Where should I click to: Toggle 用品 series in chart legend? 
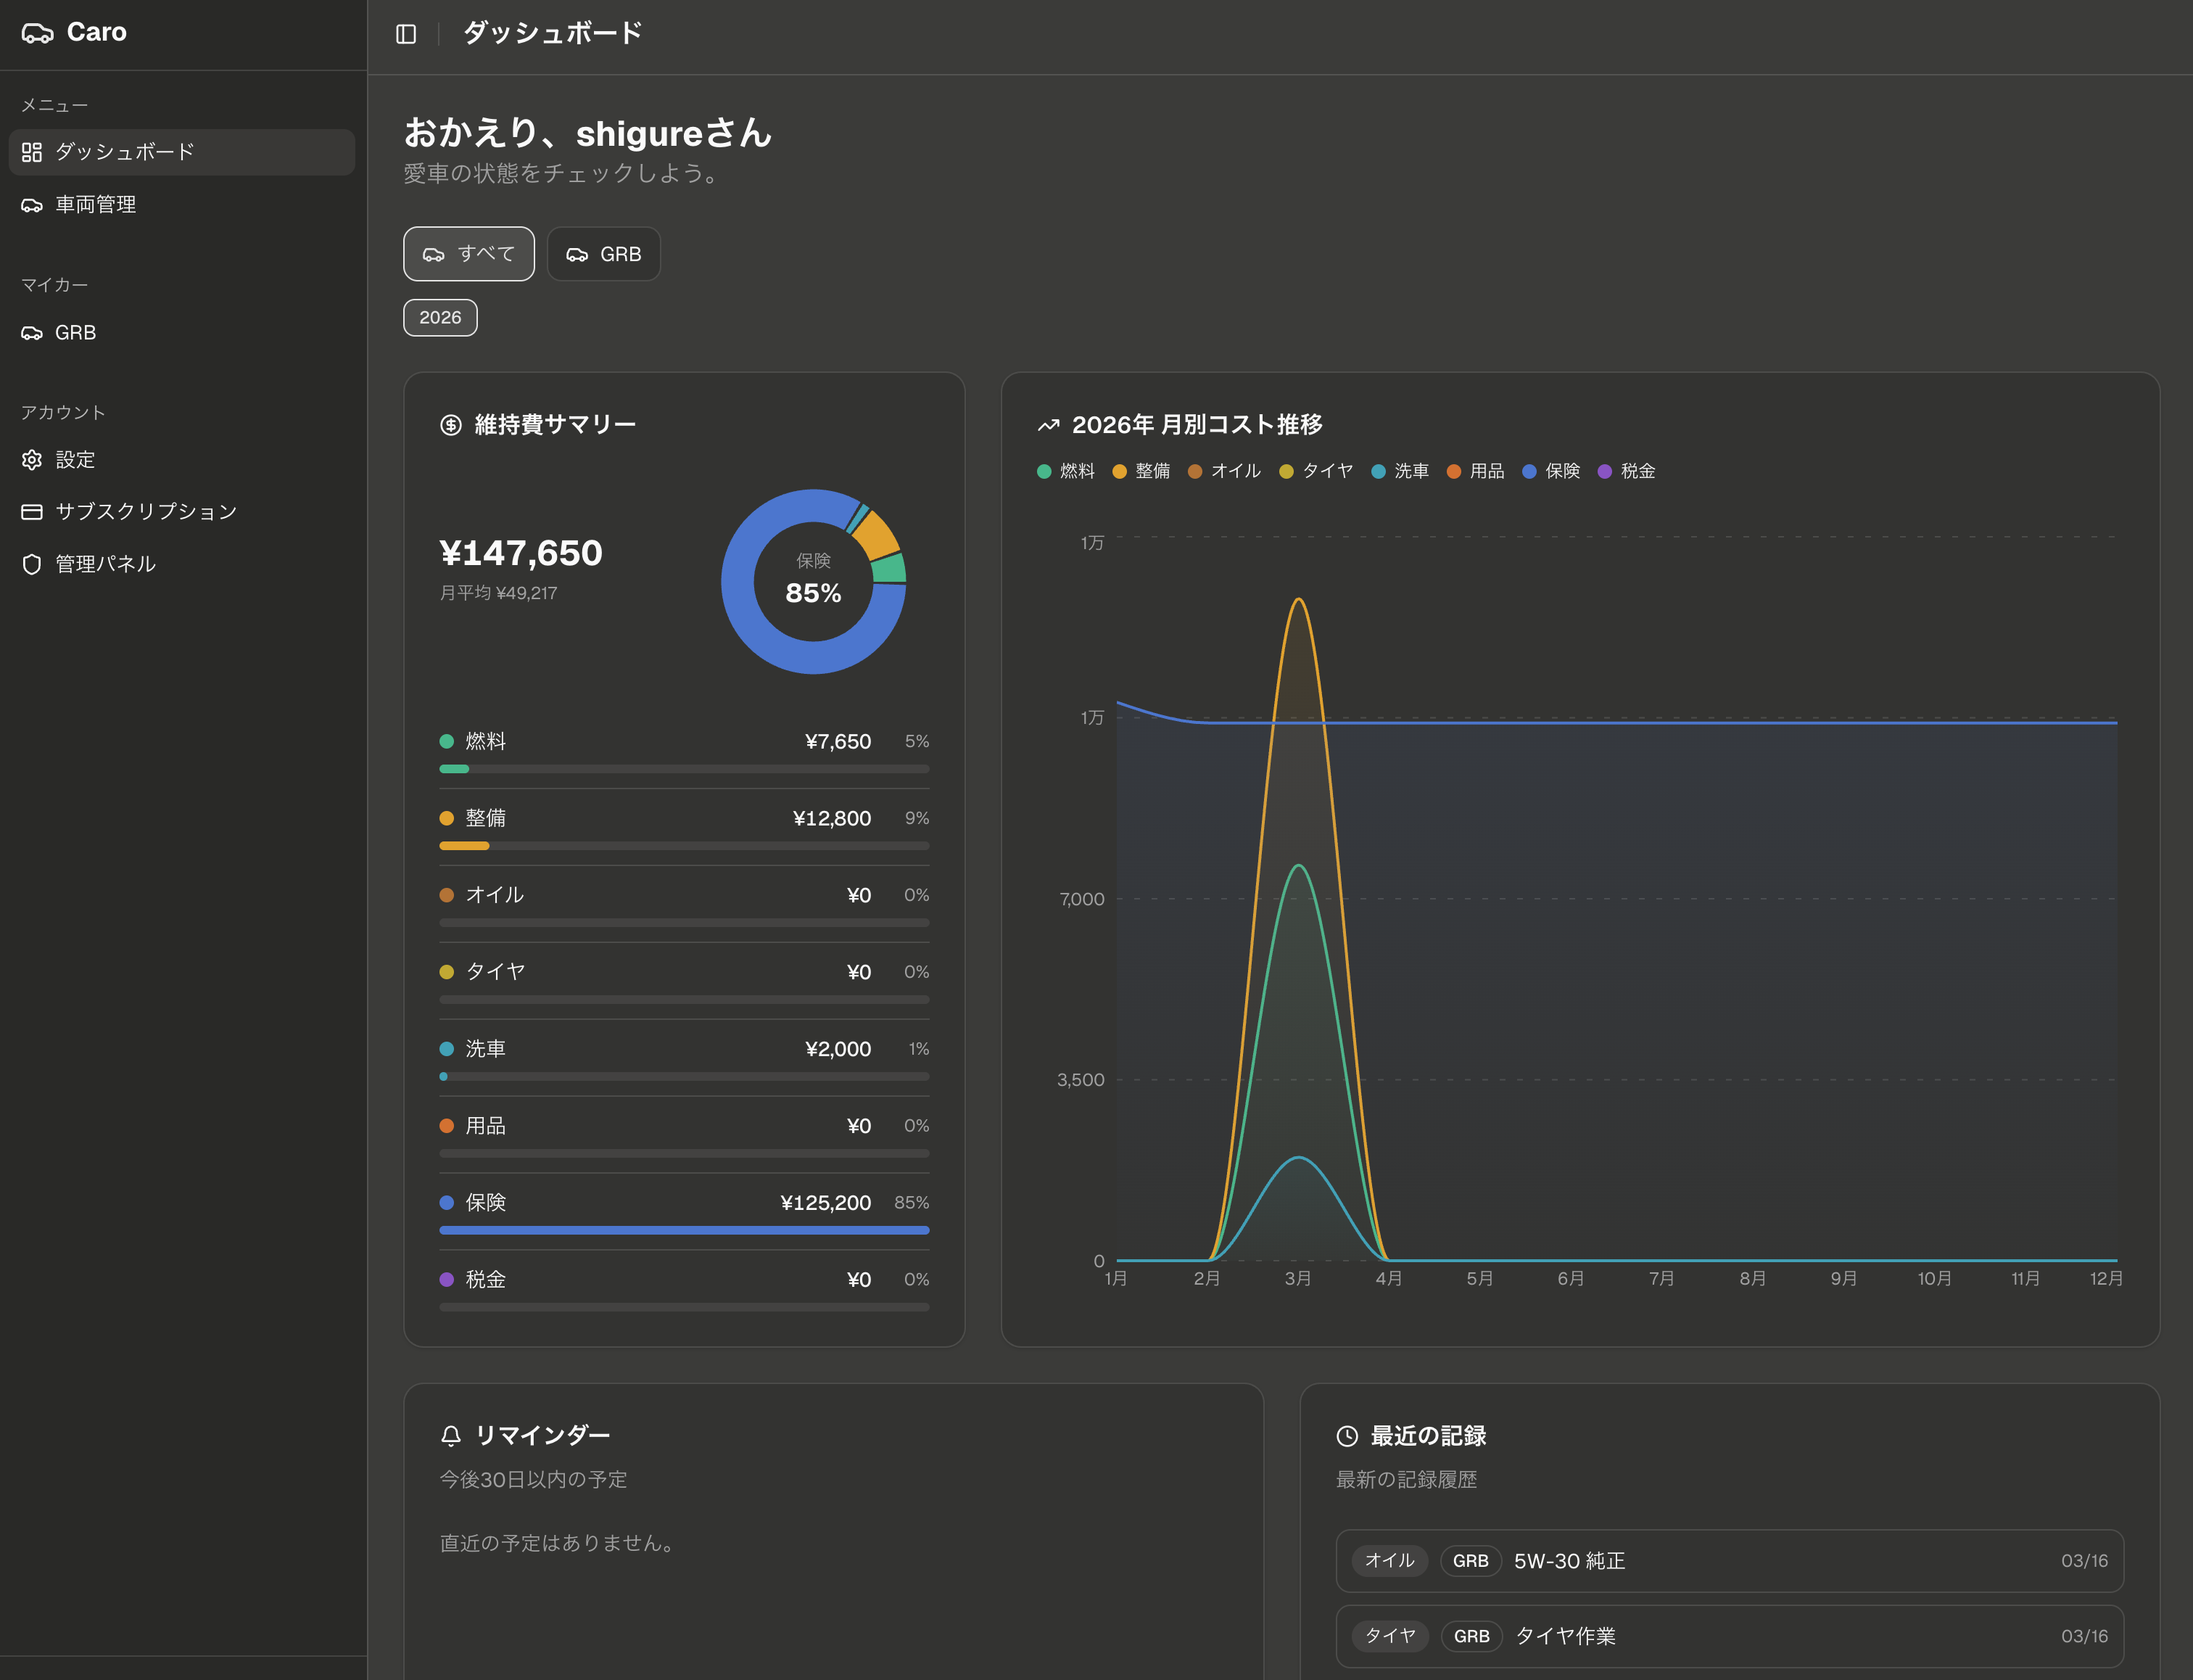pyautogui.click(x=1475, y=471)
